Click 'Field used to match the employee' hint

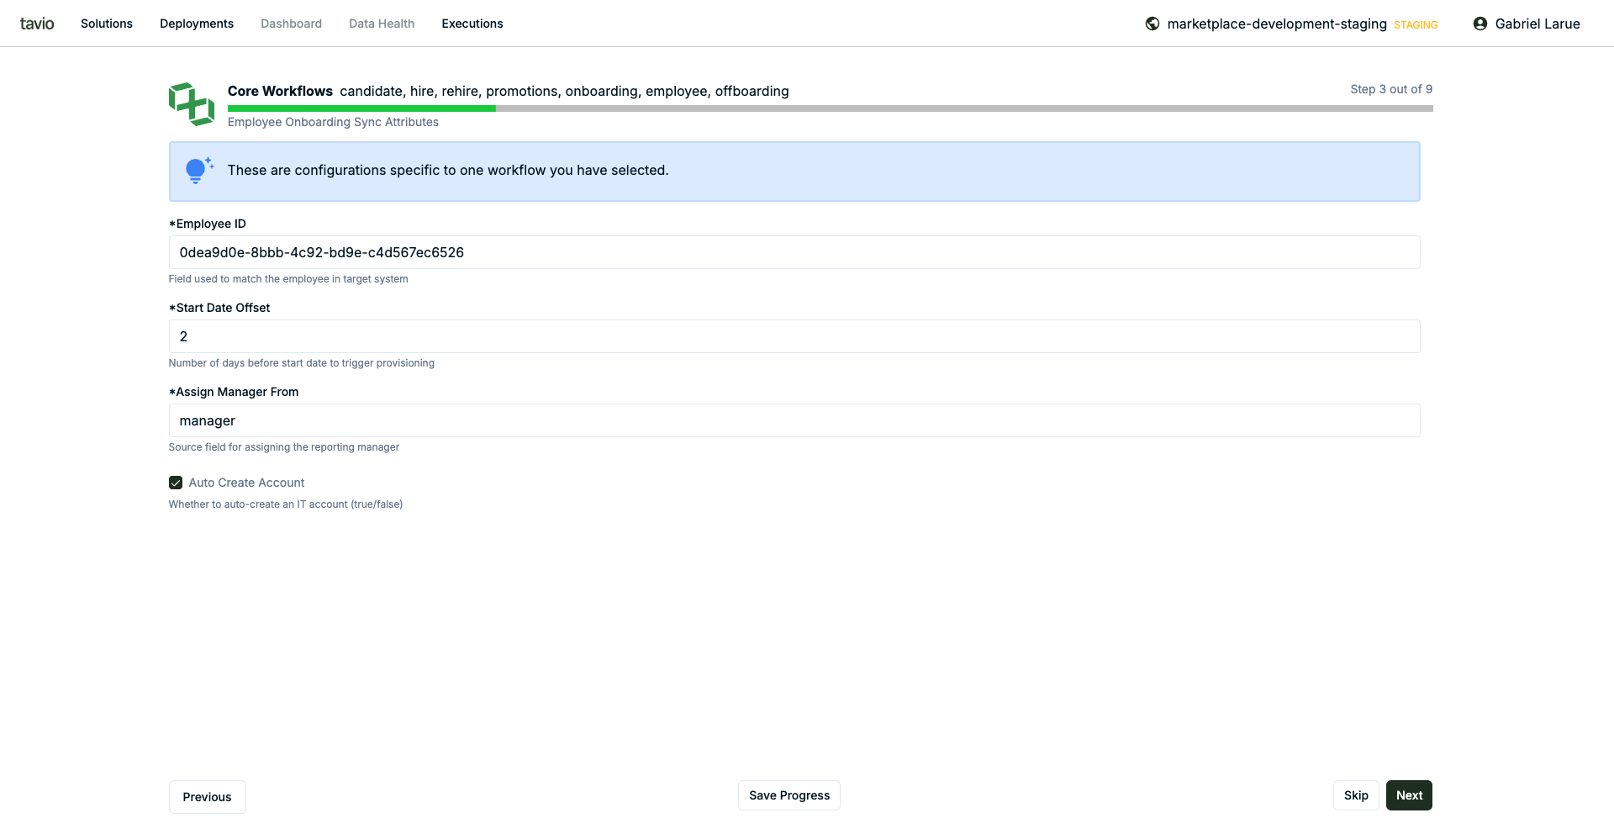(288, 279)
